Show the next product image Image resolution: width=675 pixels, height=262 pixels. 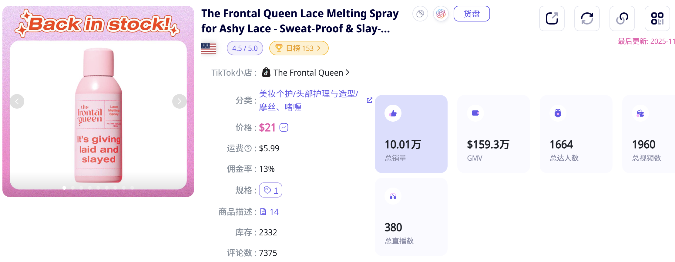[x=179, y=101]
